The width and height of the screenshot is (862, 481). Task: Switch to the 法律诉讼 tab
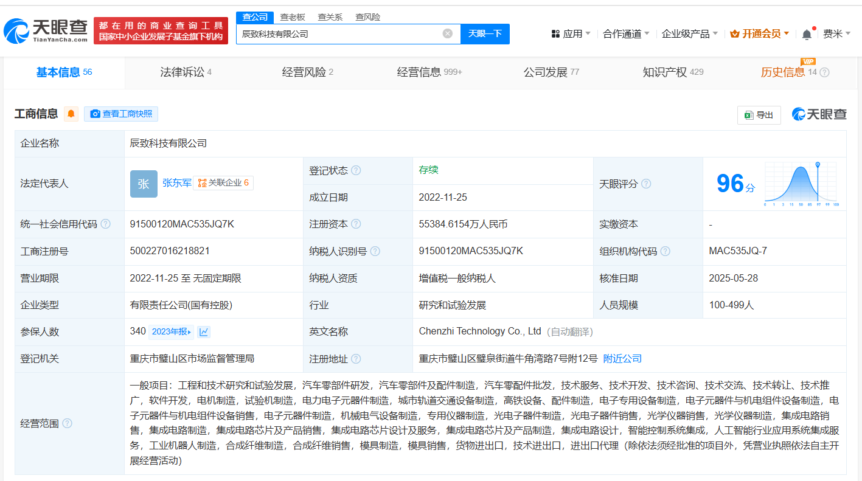pos(186,72)
